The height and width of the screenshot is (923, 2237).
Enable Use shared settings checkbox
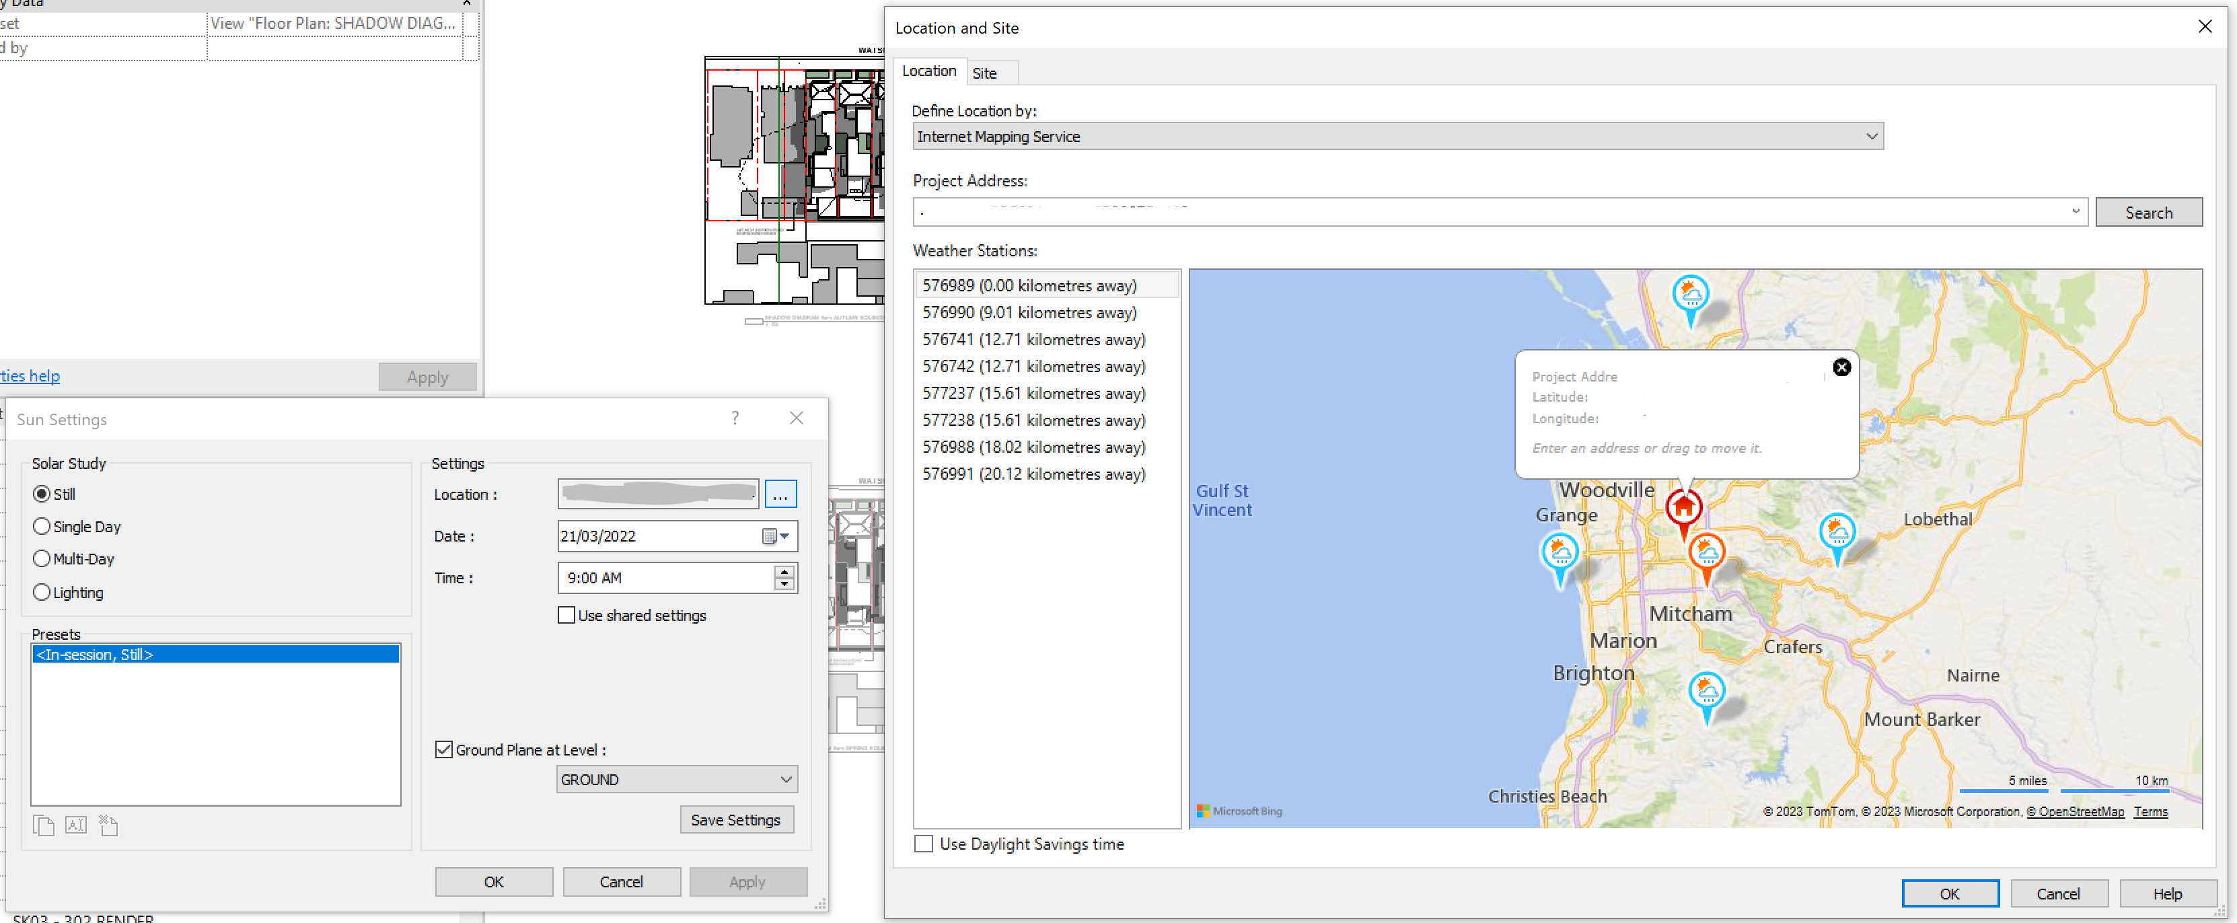click(x=566, y=615)
